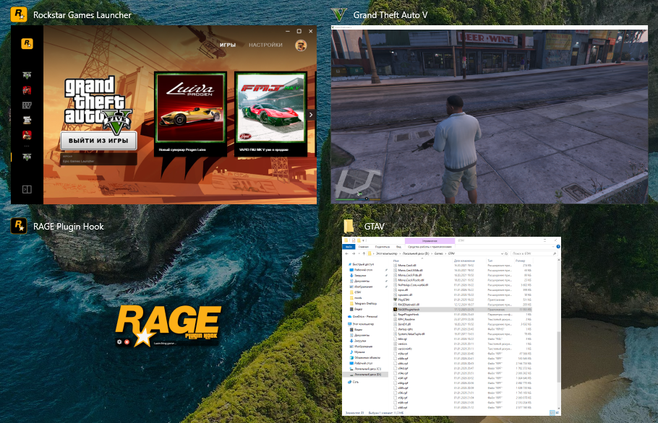Open the blue Help icon in Explorer ribbon
Screen dimensions: 658x423
click(558, 247)
